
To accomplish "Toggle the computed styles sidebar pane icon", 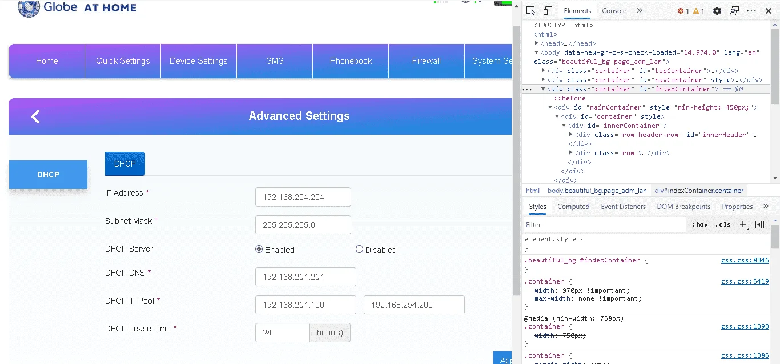I will coord(759,224).
